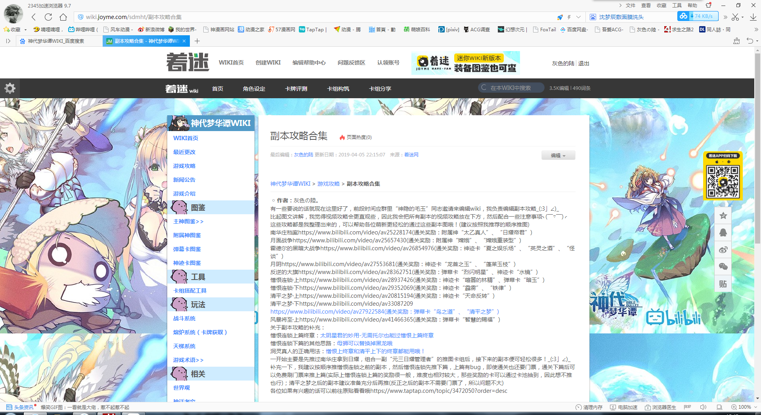761x415 pixels.
Task: Open the 着迷 mini WIKI banner ad
Action: [466, 63]
